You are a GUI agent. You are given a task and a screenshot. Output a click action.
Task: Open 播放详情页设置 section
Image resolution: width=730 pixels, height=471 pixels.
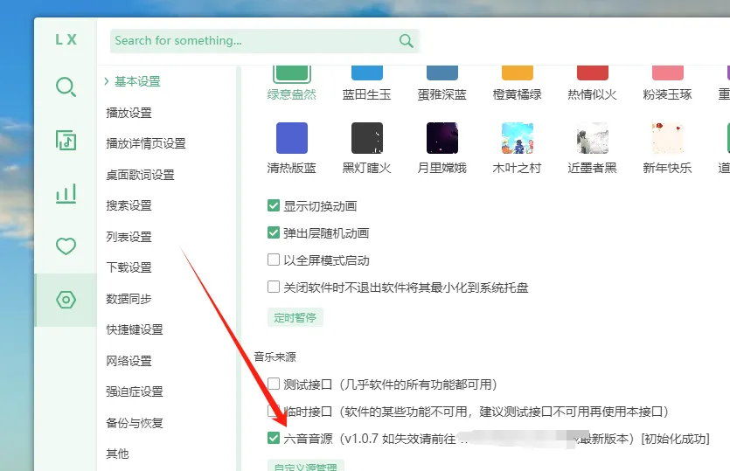coord(146,143)
